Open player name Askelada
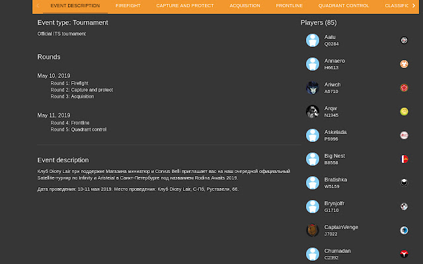 pos(335,132)
